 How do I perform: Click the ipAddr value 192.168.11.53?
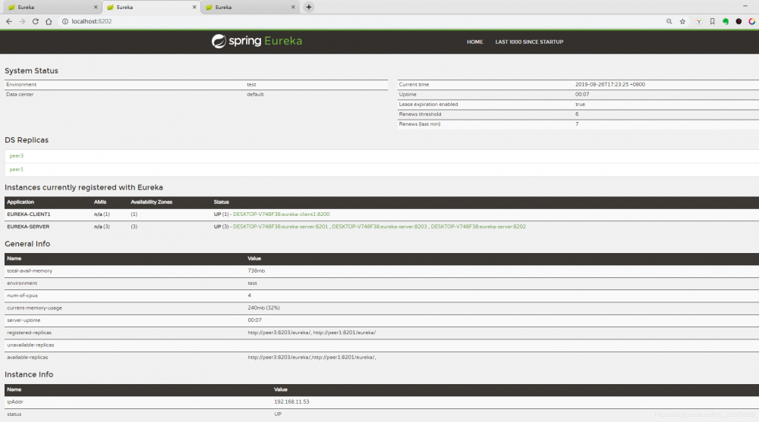[291, 402]
